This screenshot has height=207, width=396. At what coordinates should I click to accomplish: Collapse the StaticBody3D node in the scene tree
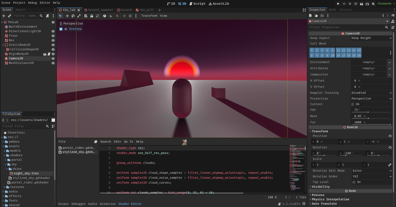pos(2,45)
